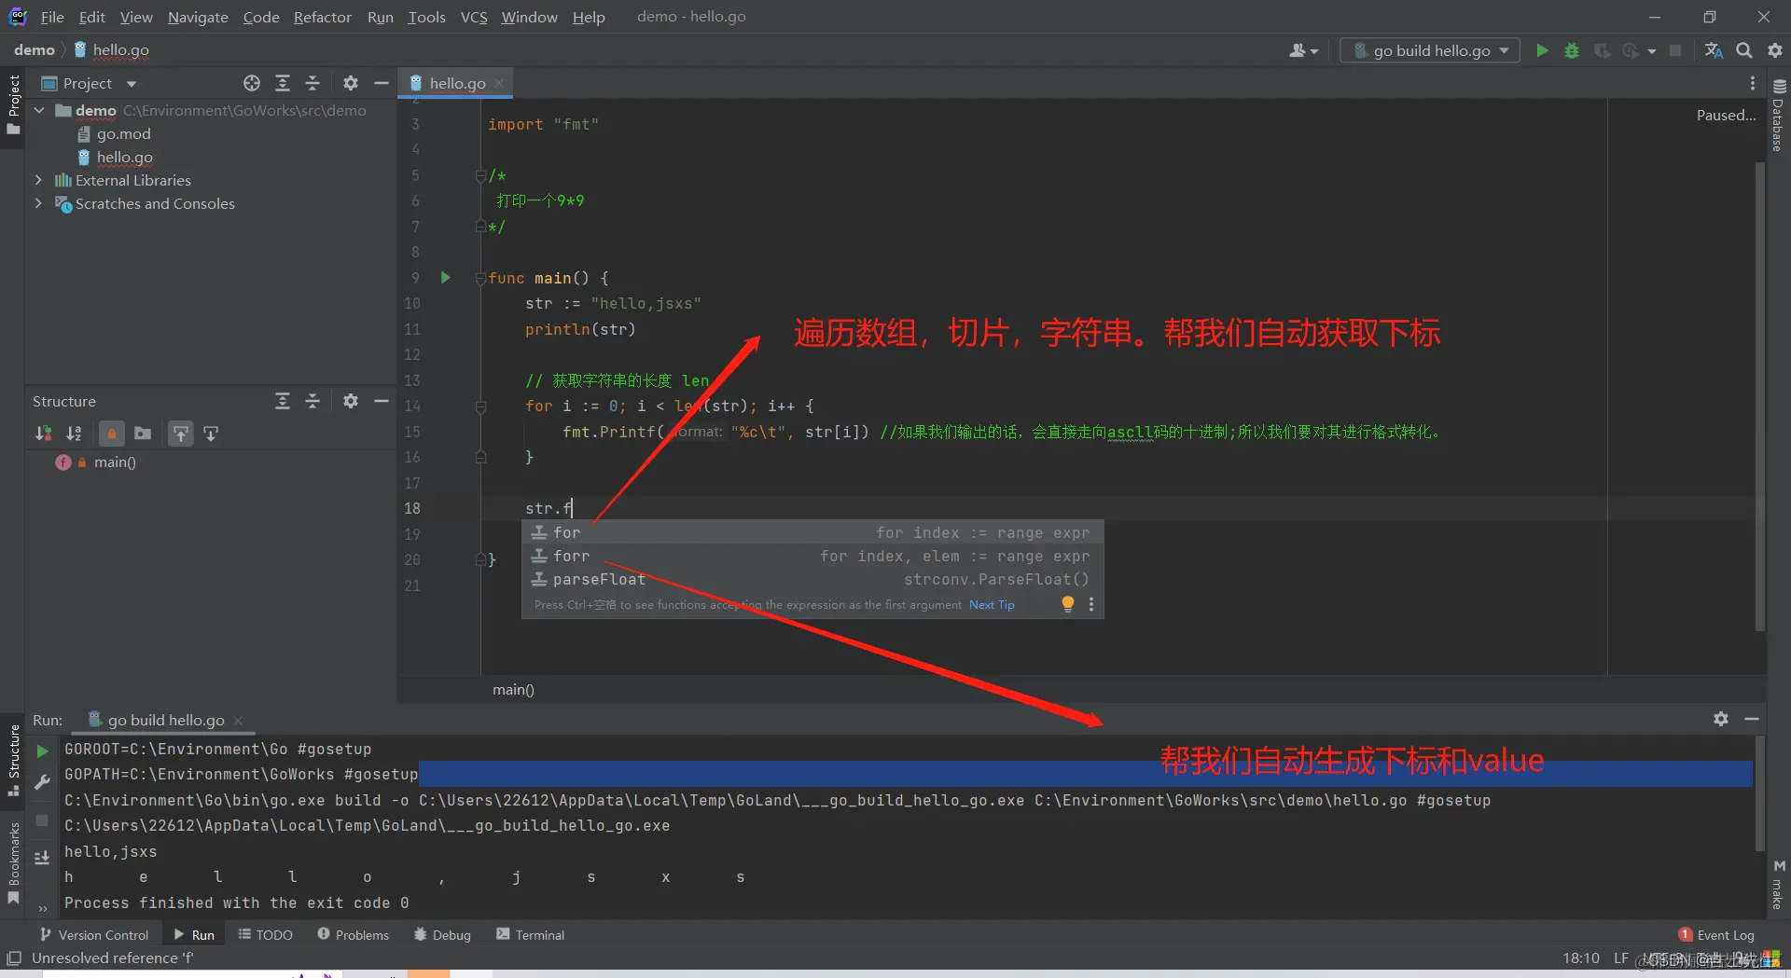This screenshot has width=1791, height=978.
Task: Minimize the Run tool window
Action: point(1752,719)
